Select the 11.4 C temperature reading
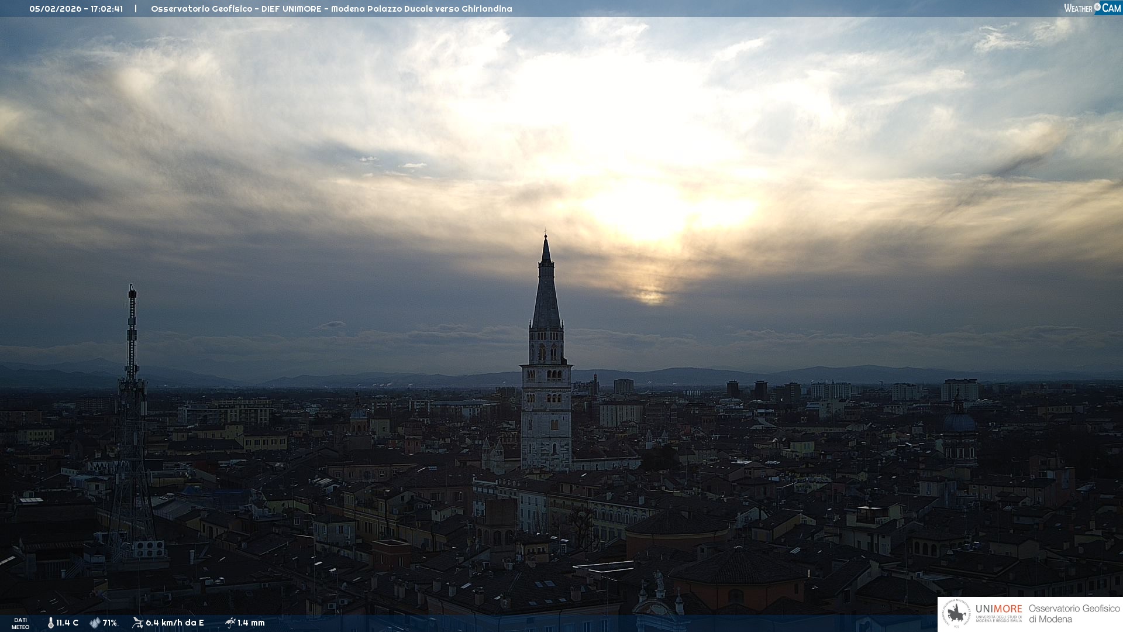Viewport: 1123px width, 632px height. tap(67, 623)
